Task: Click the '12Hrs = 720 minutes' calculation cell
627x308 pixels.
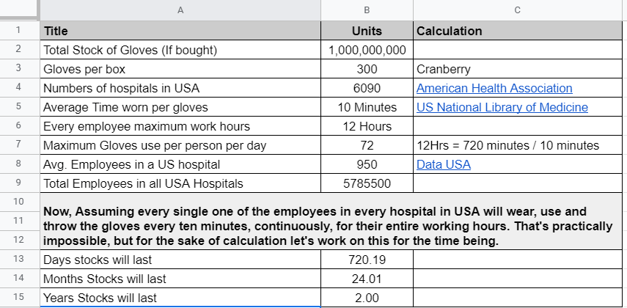Action: click(x=519, y=145)
